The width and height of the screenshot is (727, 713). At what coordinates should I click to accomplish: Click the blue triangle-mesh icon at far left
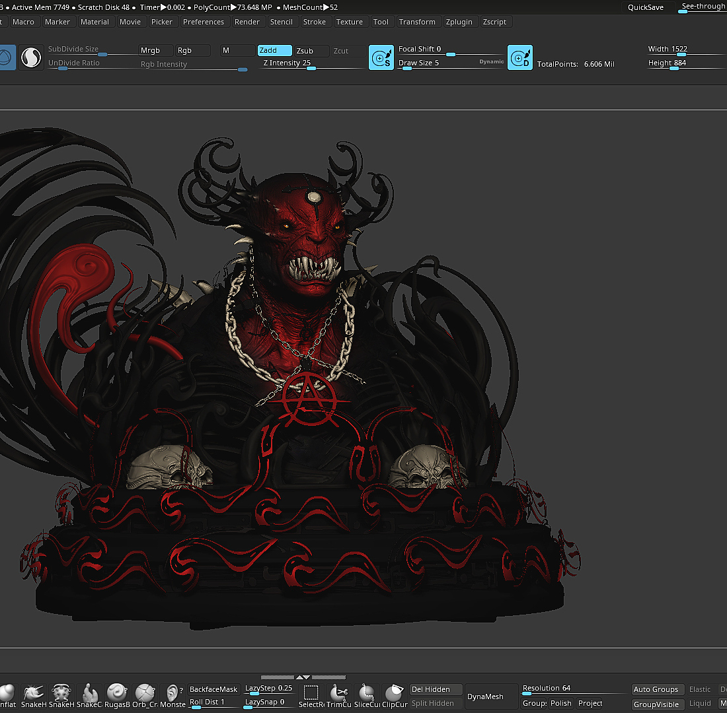7,58
